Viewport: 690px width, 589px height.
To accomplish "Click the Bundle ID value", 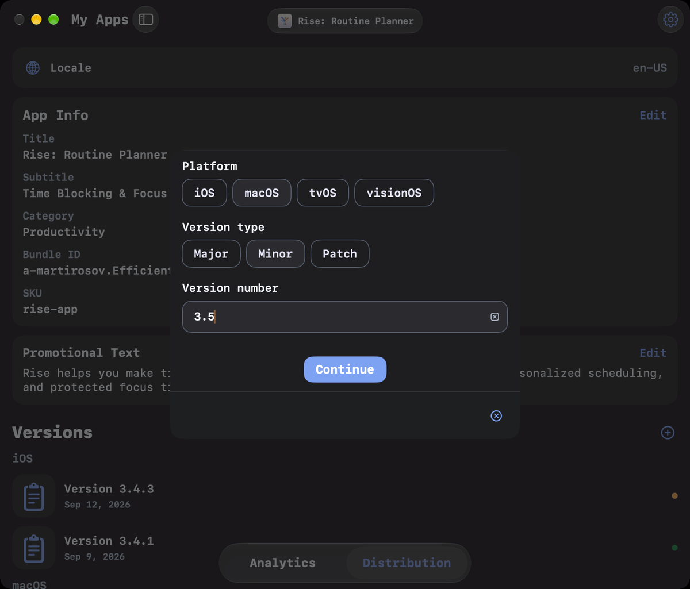I will tap(97, 271).
